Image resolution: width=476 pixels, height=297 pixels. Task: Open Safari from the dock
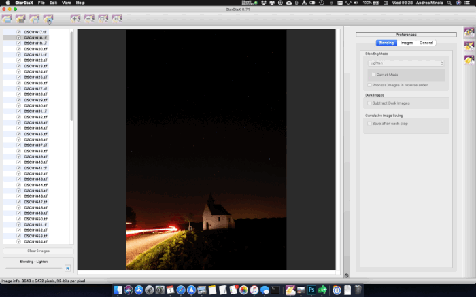181,290
